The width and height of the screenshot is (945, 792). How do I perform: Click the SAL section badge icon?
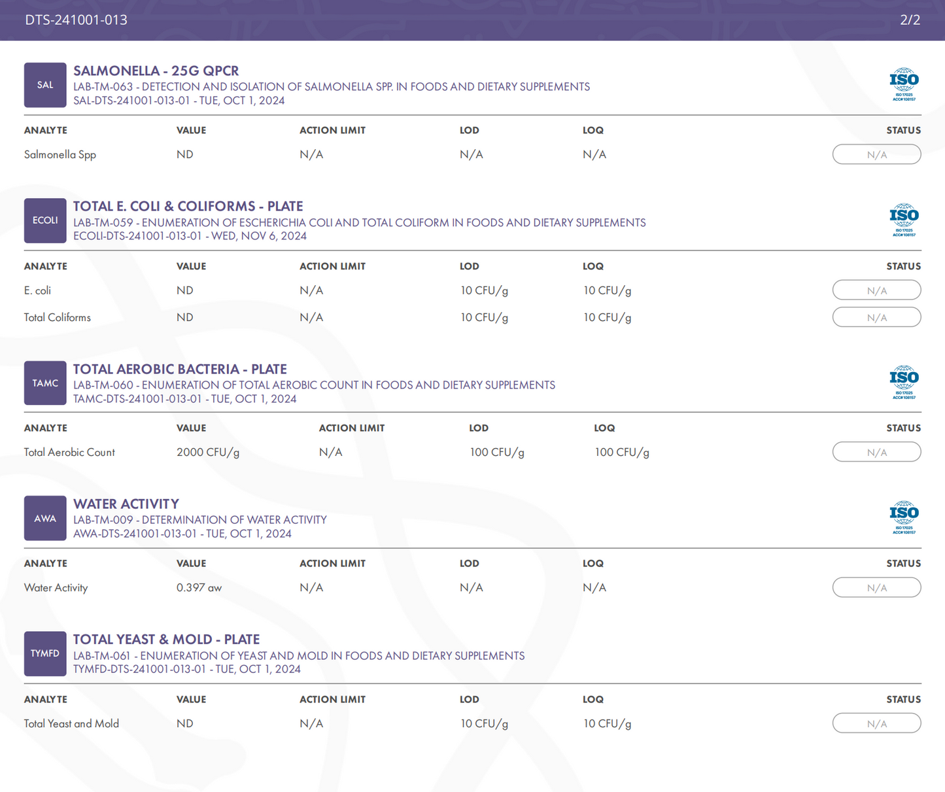(45, 85)
